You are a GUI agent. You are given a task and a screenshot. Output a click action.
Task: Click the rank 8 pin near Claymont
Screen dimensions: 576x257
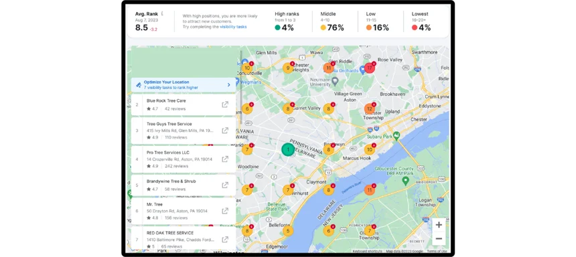pyautogui.click(x=329, y=190)
